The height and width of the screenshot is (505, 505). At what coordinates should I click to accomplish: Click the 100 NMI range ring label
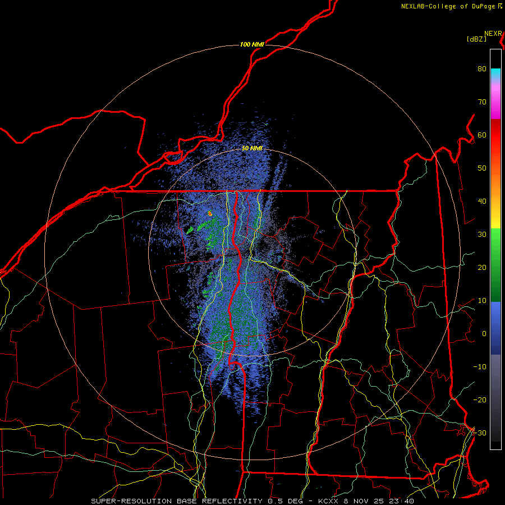pos(252,44)
